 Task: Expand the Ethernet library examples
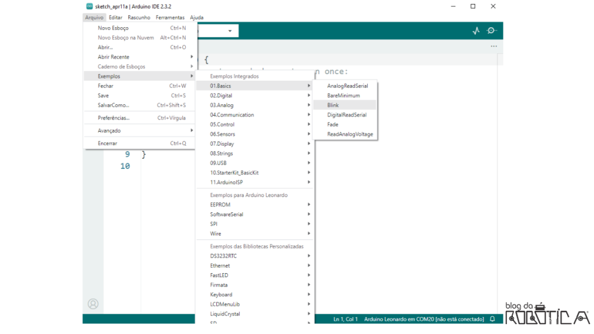point(255,266)
